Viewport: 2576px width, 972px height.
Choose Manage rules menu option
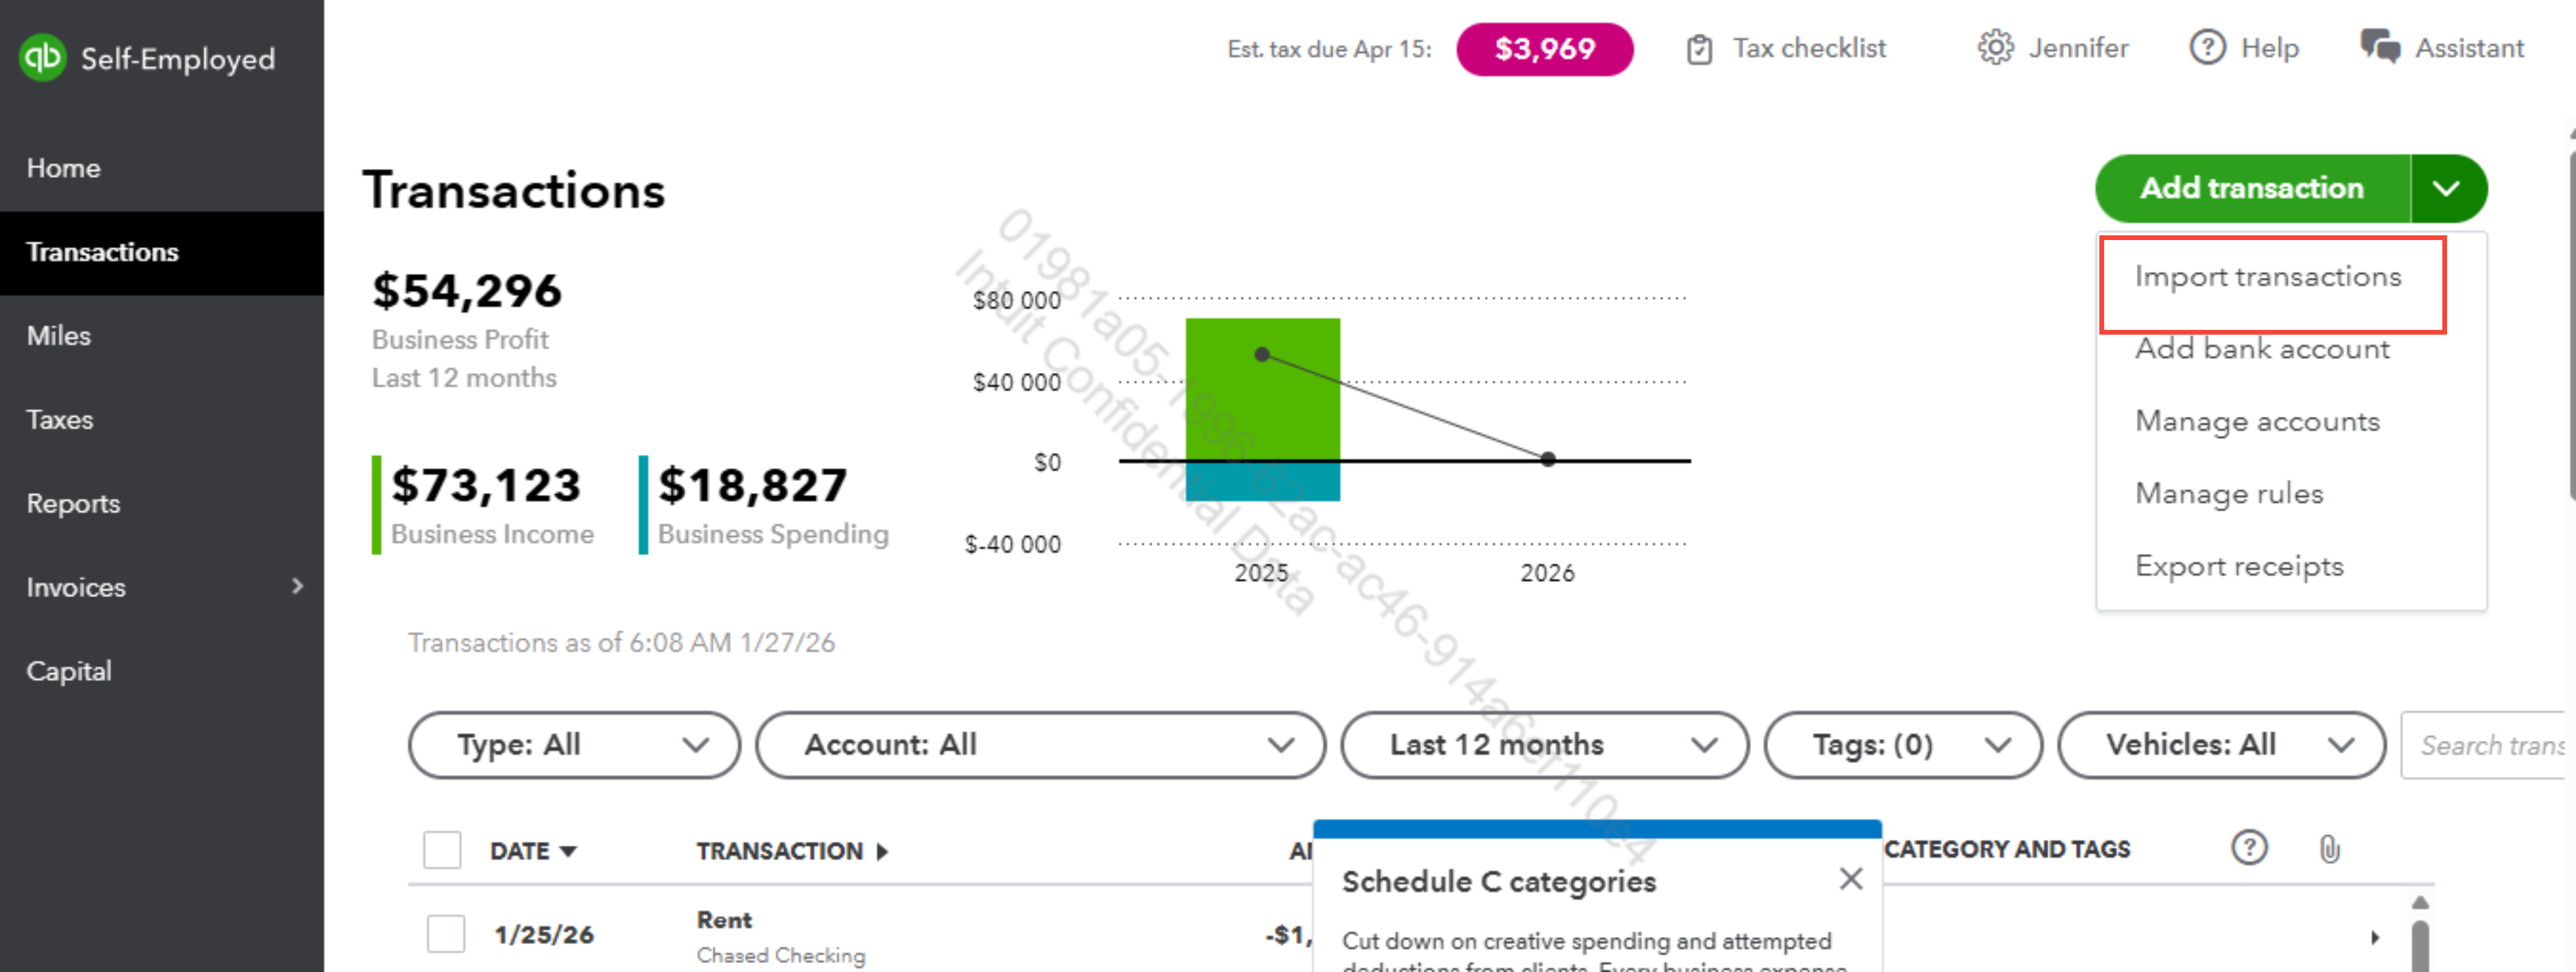click(2229, 494)
